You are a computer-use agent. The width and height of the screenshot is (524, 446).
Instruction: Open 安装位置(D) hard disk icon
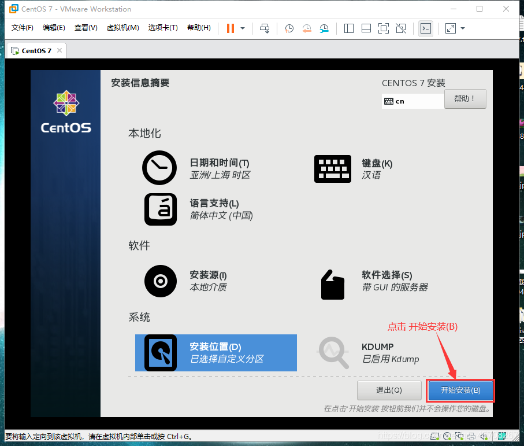coord(161,353)
